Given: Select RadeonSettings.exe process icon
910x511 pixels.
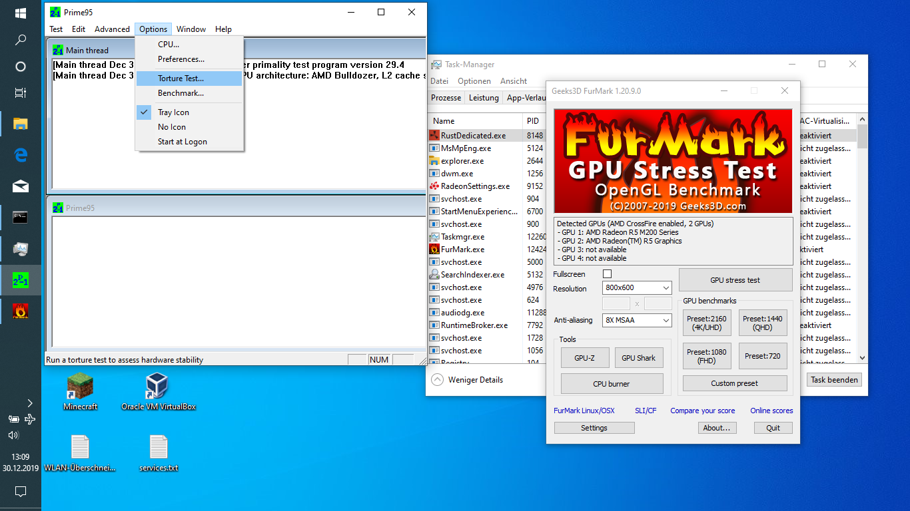Looking at the screenshot, I should pos(434,186).
